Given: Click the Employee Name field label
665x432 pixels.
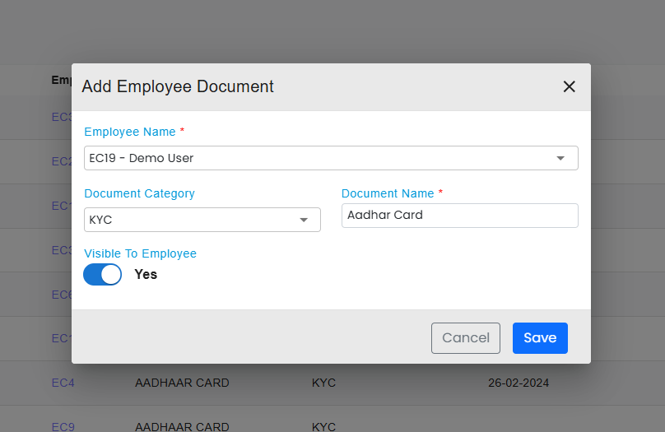Looking at the screenshot, I should click(130, 132).
